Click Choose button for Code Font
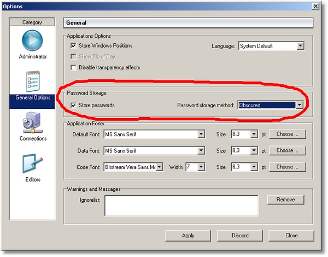 click(x=288, y=167)
